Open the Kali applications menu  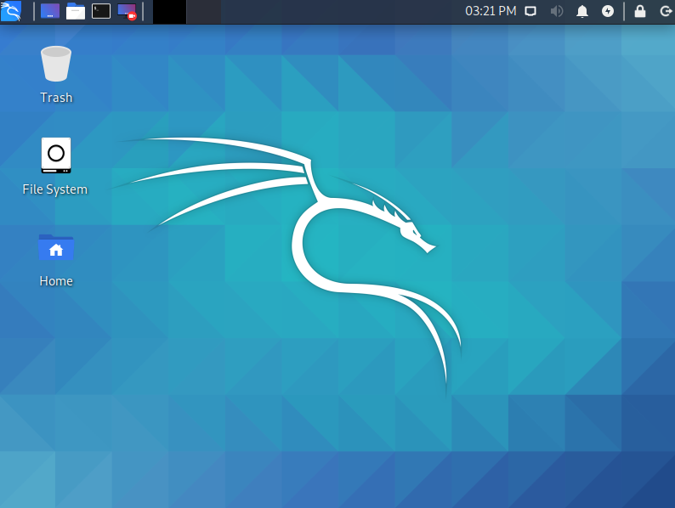click(11, 11)
